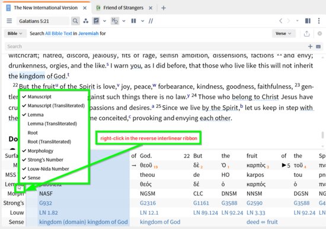Open the panel hamburger menu
Screen dimensions: 326x229
(9, 21)
